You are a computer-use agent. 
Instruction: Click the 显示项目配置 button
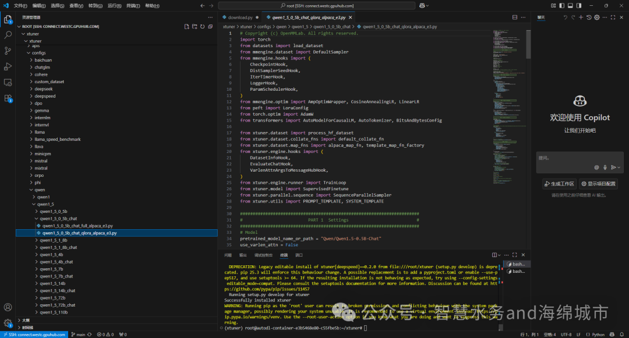click(x=598, y=184)
